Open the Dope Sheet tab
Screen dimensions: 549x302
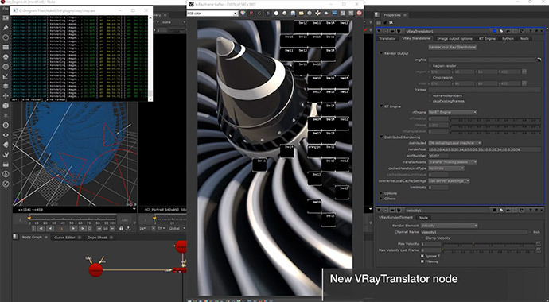97,238
